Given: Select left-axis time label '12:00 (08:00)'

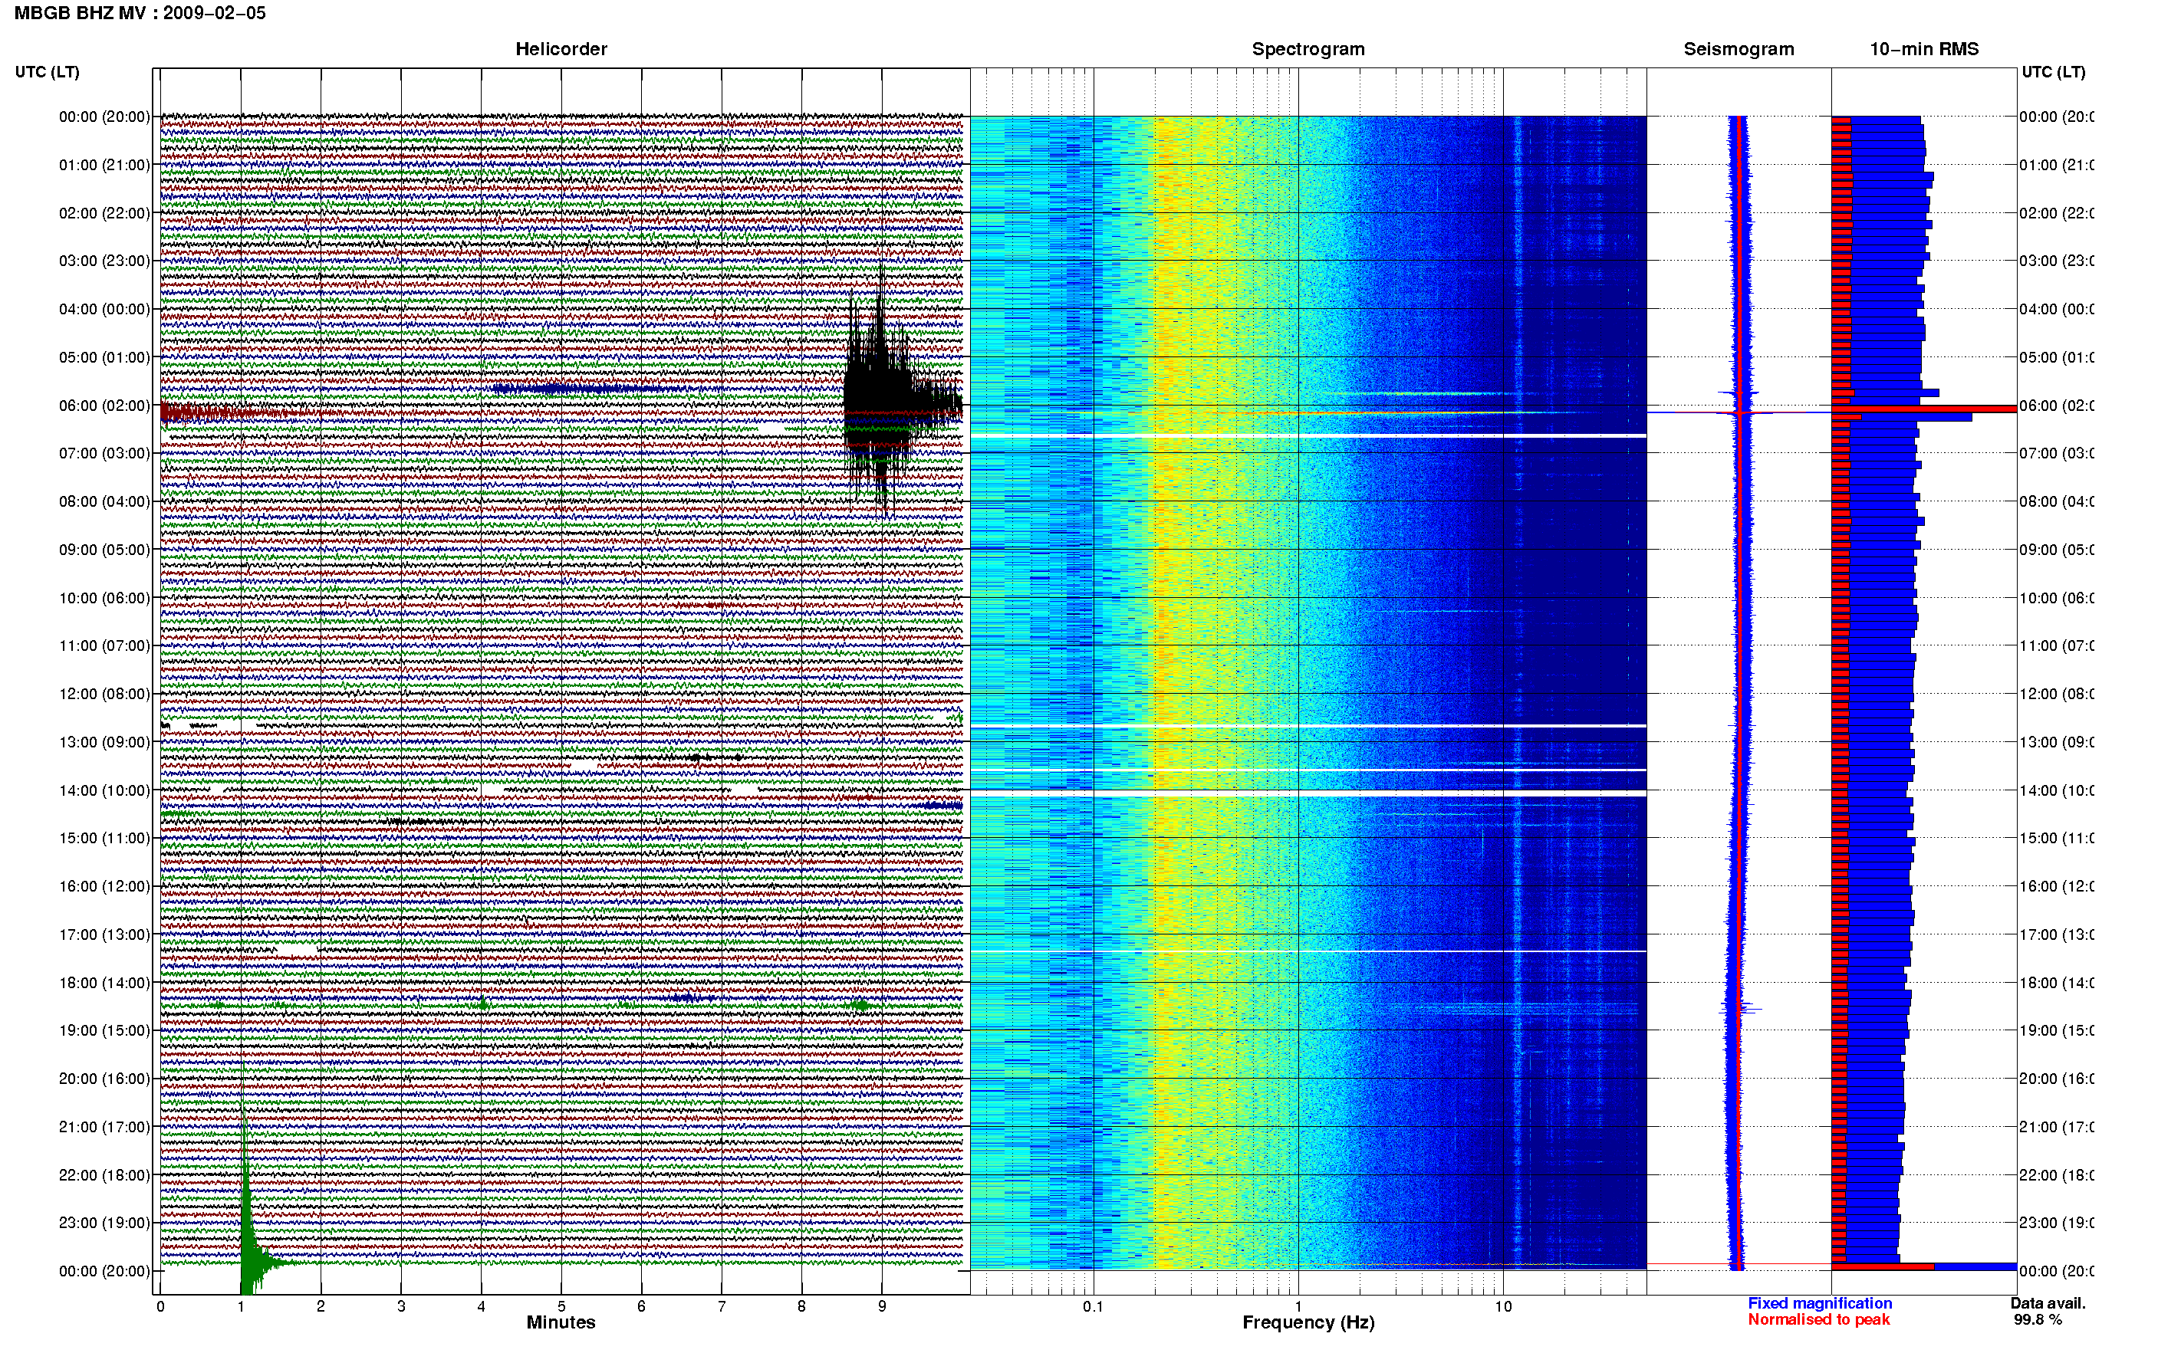Looking at the screenshot, I should tap(104, 693).
